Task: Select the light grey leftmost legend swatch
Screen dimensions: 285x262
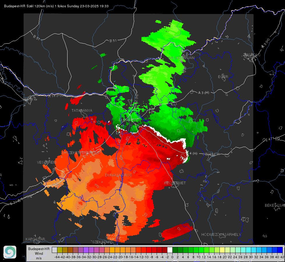Action: click(54, 250)
